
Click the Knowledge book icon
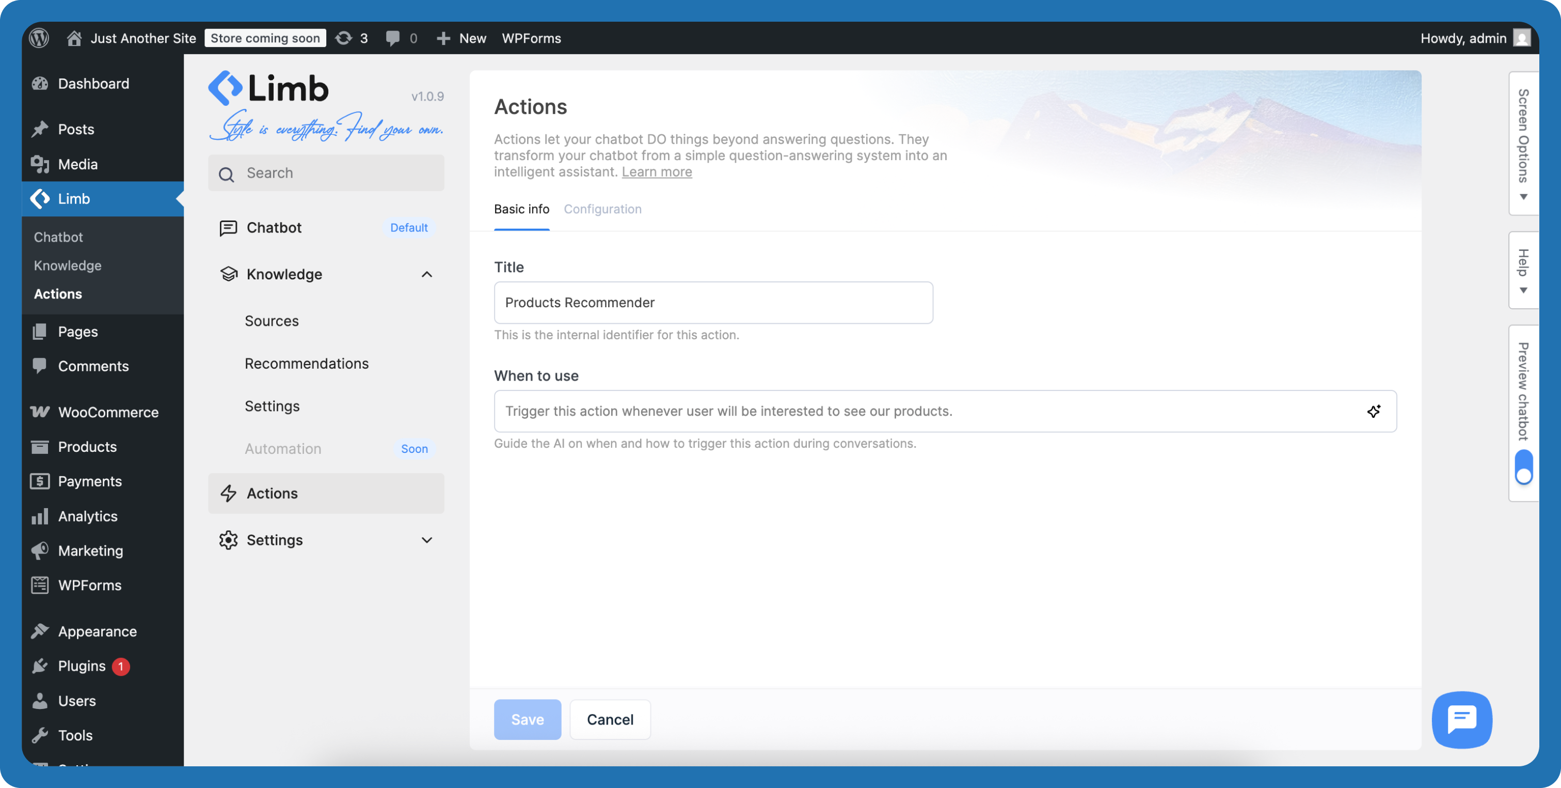[229, 273]
